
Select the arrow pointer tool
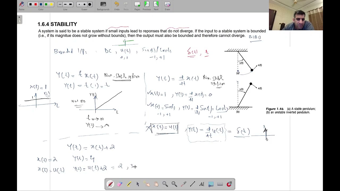click(138, 184)
